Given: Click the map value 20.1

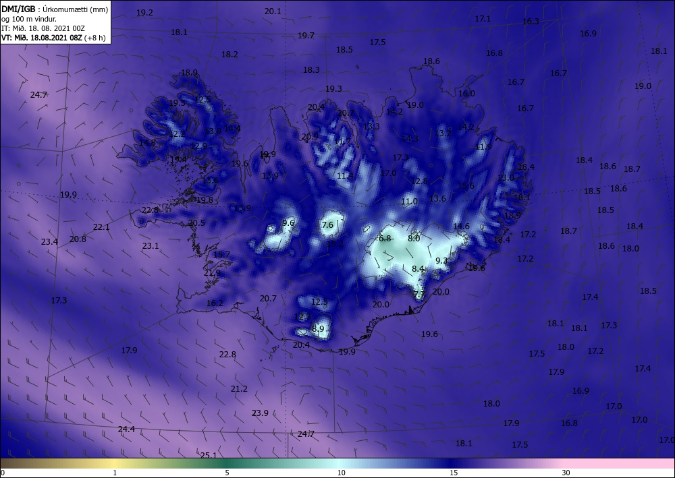Looking at the screenshot, I should click(273, 11).
